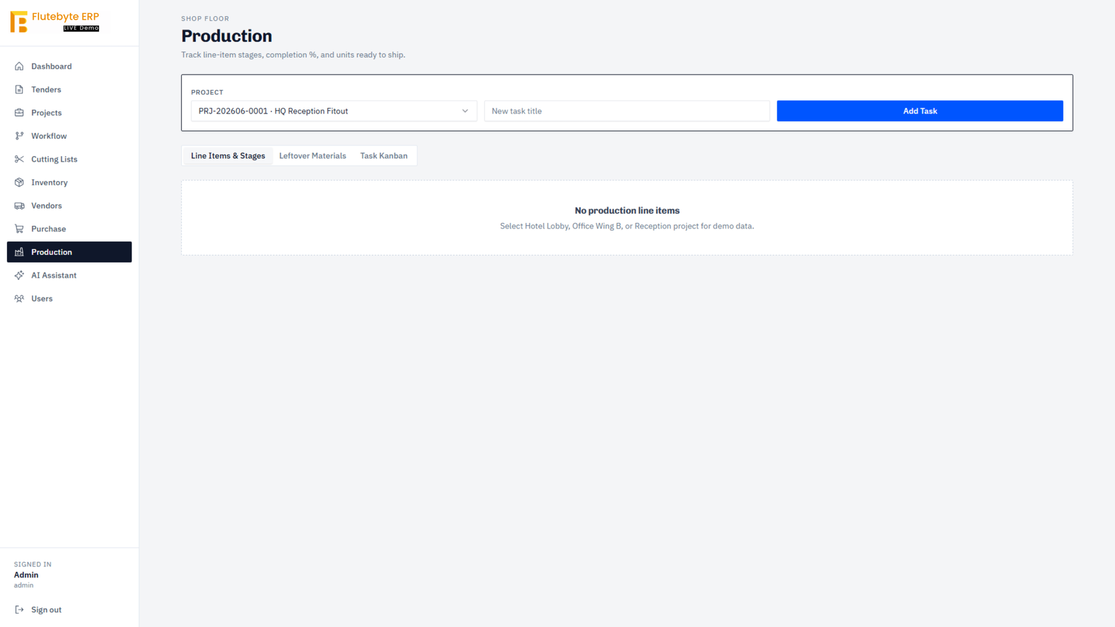Click the project dropdown chevron arrow
This screenshot has height=627, width=1115.
coord(465,111)
